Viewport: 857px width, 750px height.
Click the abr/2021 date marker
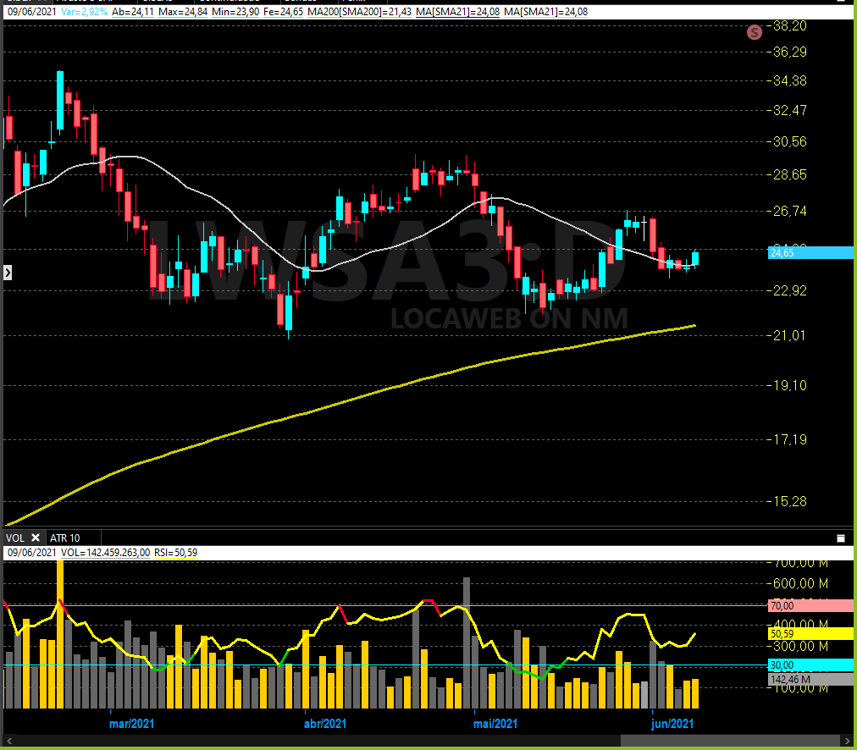(x=324, y=724)
